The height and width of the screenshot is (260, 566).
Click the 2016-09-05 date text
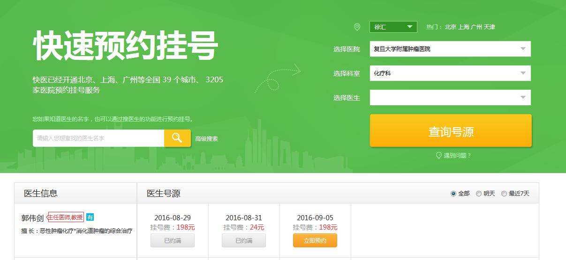[x=315, y=218]
